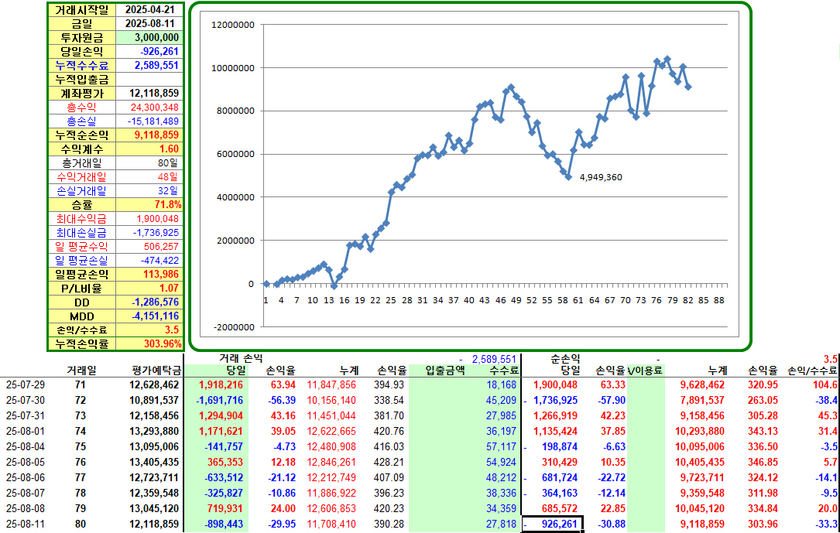
Task: Click the MDD value -4,151,116
Action: click(149, 316)
